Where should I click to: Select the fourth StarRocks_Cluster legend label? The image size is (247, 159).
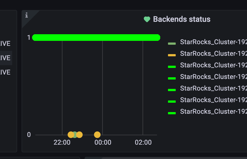pos(213,77)
